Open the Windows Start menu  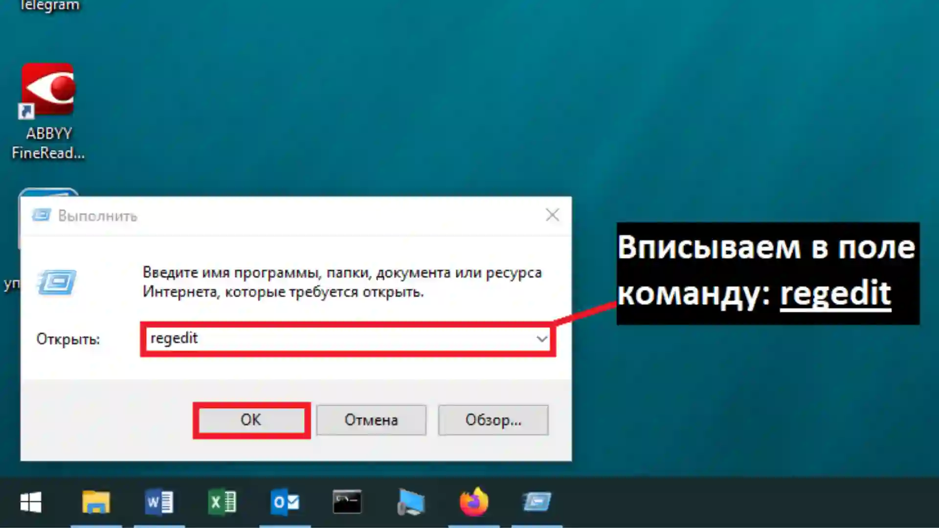tap(30, 502)
